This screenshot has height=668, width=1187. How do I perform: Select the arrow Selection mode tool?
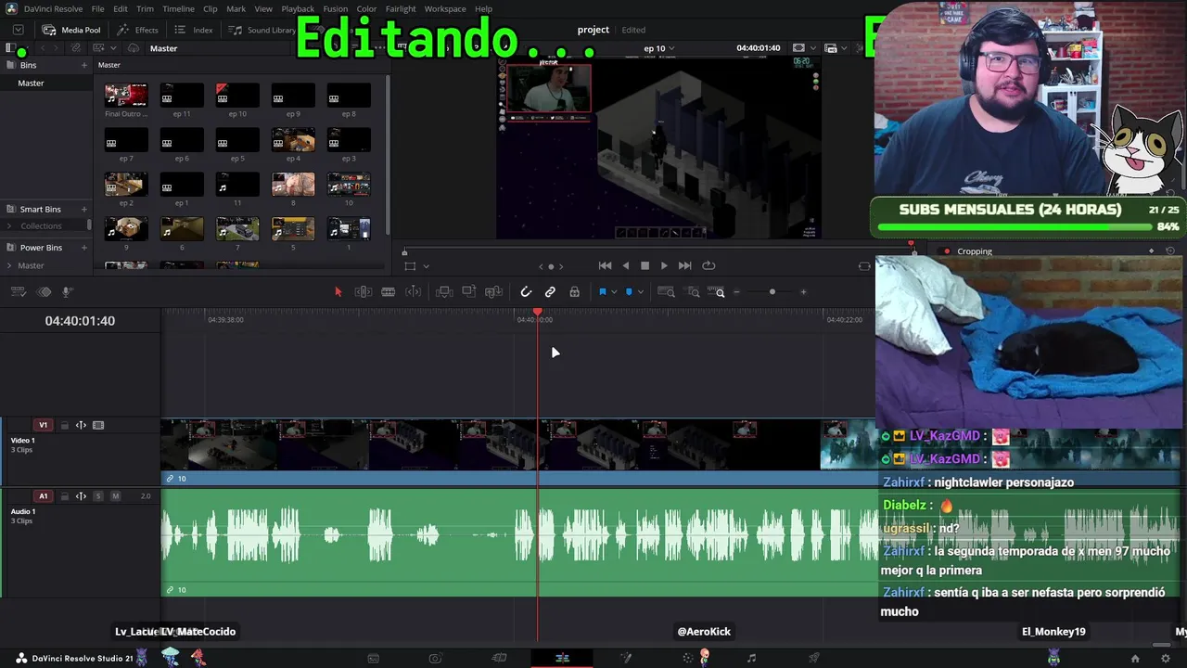(x=338, y=292)
